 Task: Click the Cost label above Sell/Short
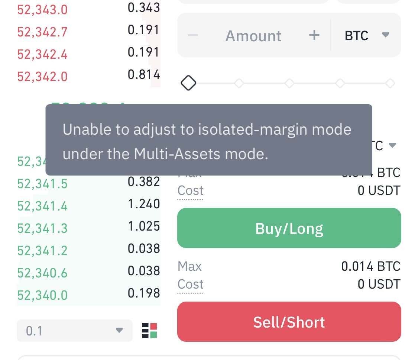(190, 284)
